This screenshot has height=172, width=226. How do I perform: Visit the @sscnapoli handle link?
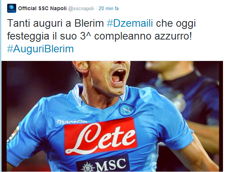(x=81, y=9)
